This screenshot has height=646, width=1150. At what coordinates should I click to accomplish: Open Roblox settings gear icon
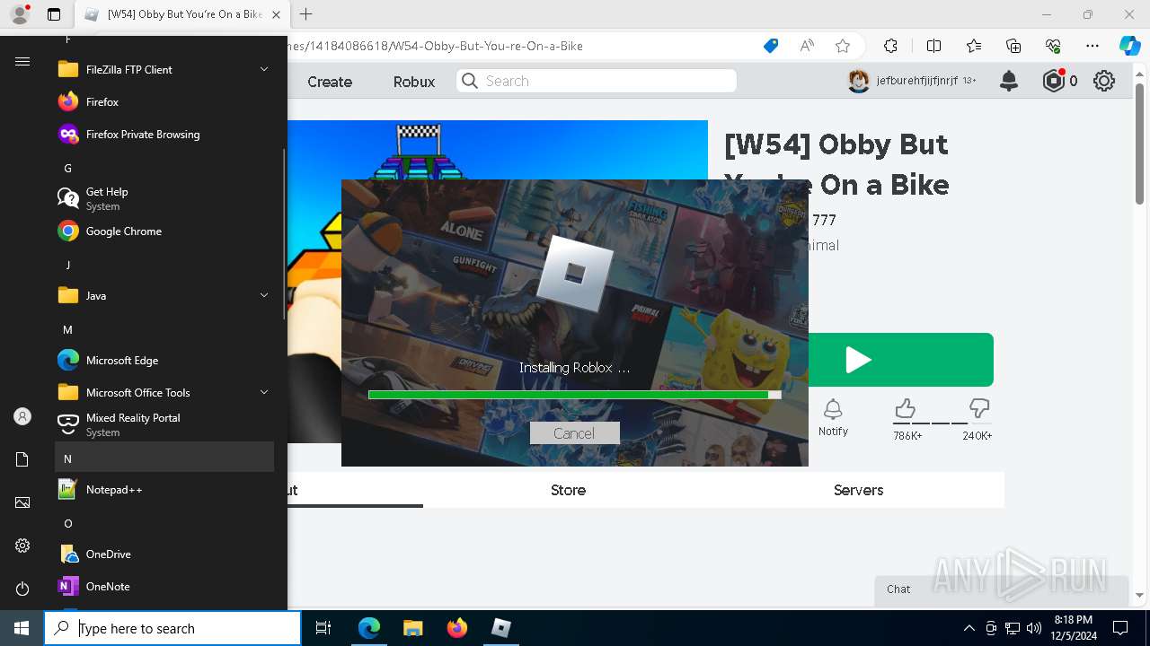click(x=1104, y=81)
